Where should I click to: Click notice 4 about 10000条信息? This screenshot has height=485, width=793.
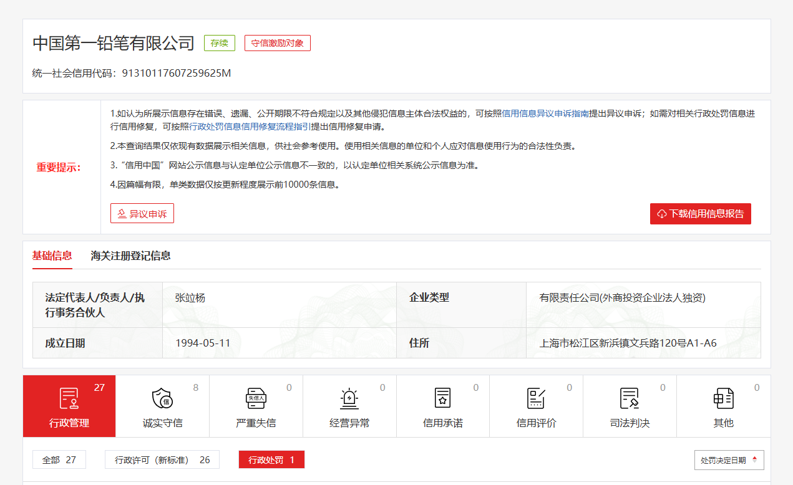[x=225, y=185]
